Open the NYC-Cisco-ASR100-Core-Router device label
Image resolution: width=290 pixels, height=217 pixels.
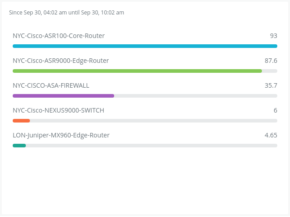coord(58,36)
